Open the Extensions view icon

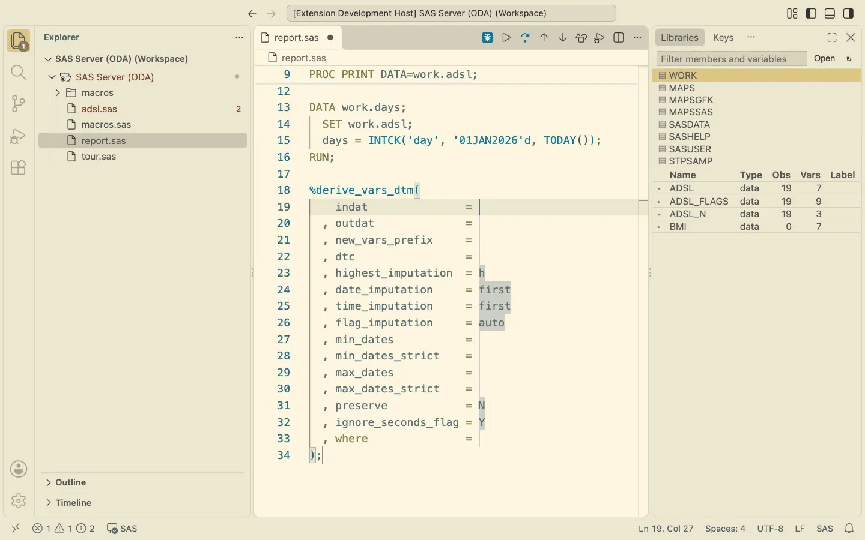(19, 167)
